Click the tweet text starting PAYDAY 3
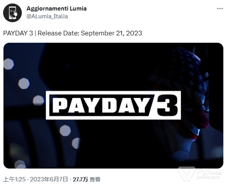Screen dimensions: 226x186 click(72, 33)
